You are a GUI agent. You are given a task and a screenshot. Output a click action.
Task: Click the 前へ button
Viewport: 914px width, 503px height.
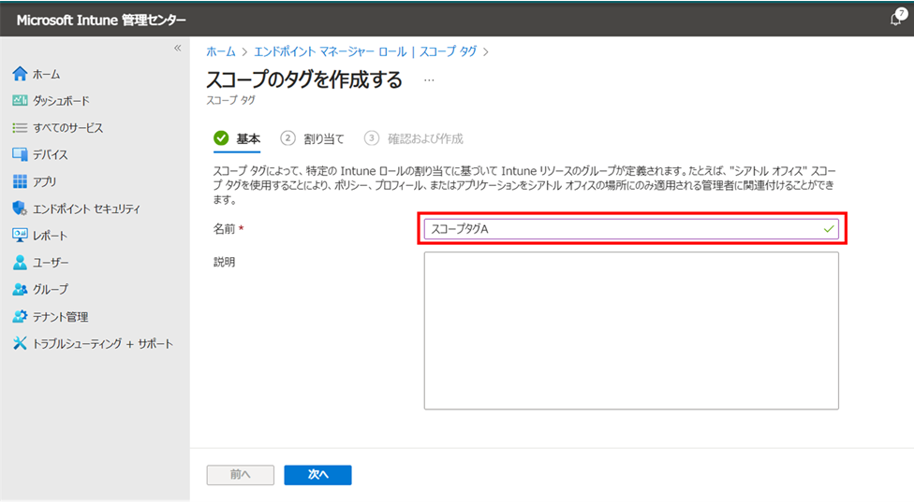(240, 474)
